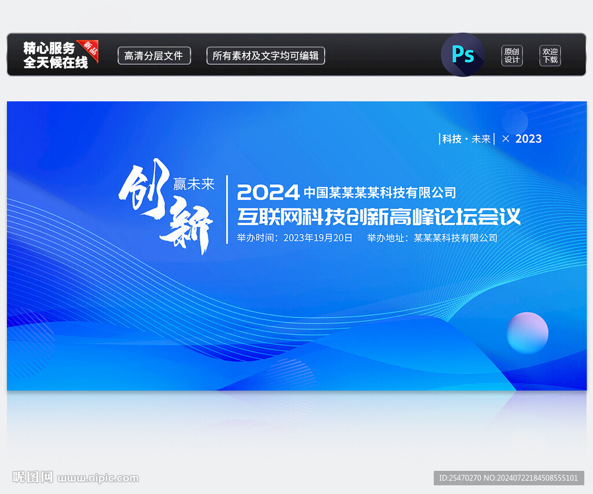
Task: Click the red 新品 corner ribbon
Action: [89, 50]
